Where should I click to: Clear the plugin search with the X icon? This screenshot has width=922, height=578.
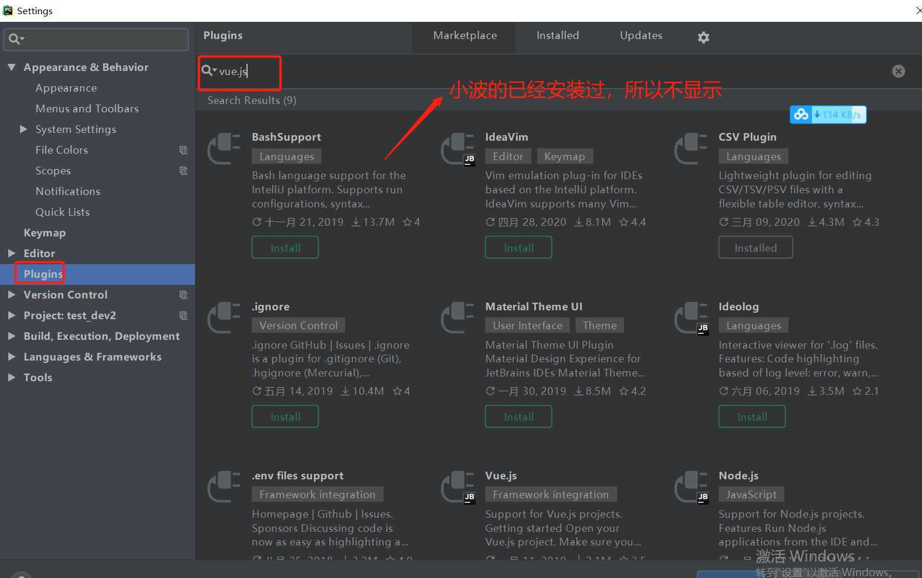pos(898,71)
